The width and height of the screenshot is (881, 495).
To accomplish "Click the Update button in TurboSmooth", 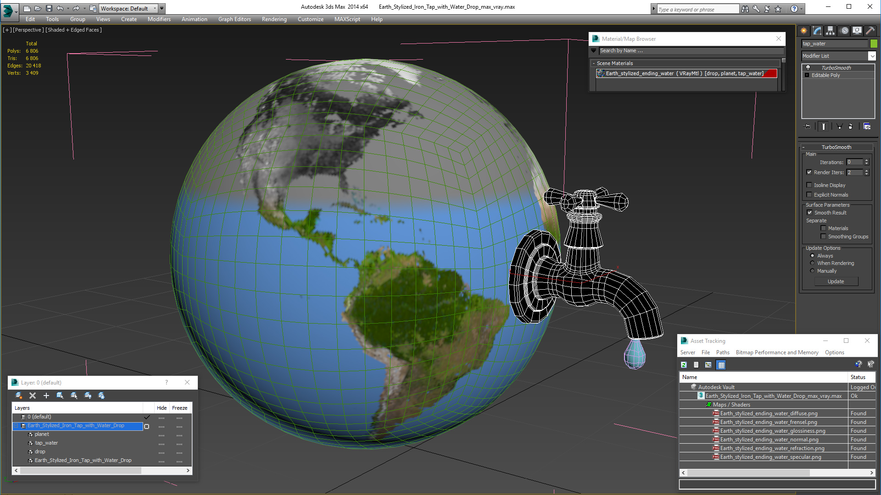I will (x=836, y=281).
